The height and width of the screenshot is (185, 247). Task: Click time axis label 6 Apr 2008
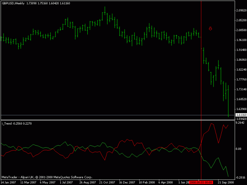click(x=166, y=182)
